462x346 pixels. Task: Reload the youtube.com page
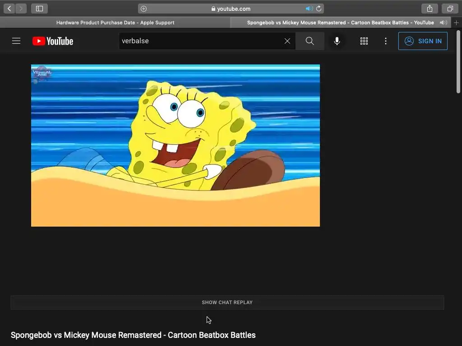click(319, 9)
